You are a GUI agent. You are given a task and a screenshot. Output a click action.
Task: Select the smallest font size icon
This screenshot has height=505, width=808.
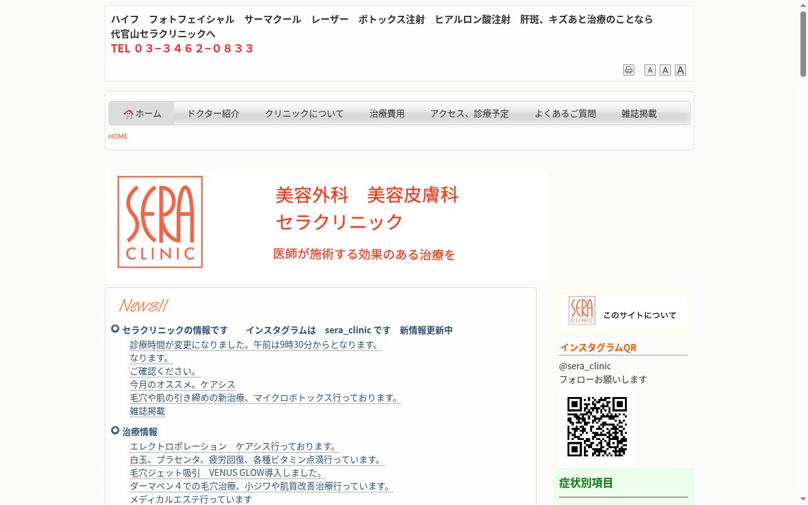point(650,70)
